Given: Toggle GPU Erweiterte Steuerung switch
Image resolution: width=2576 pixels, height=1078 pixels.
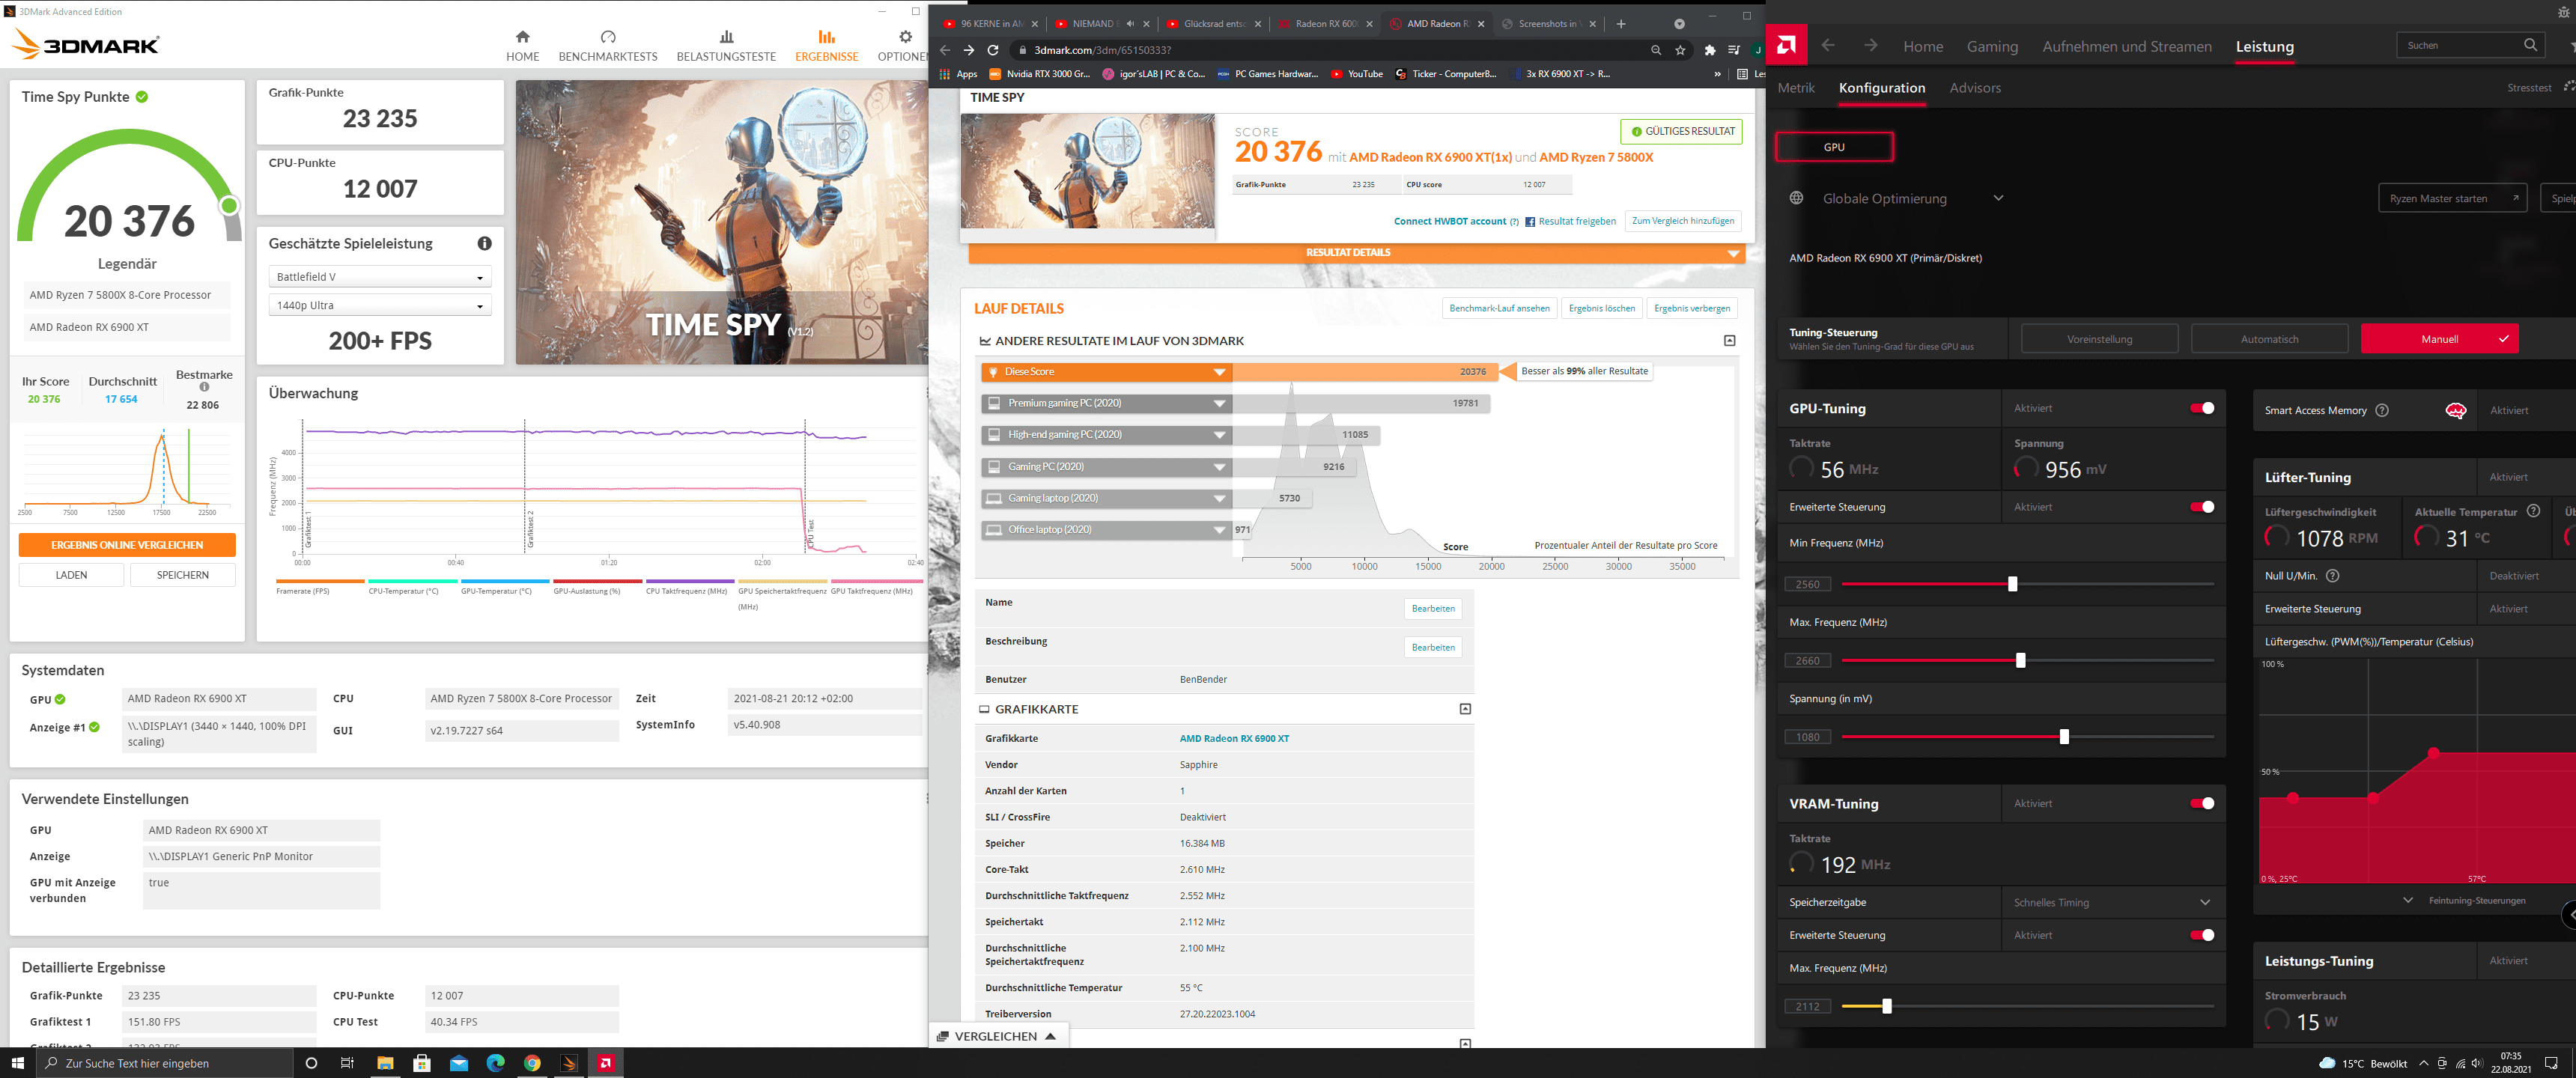Looking at the screenshot, I should click(x=2201, y=507).
